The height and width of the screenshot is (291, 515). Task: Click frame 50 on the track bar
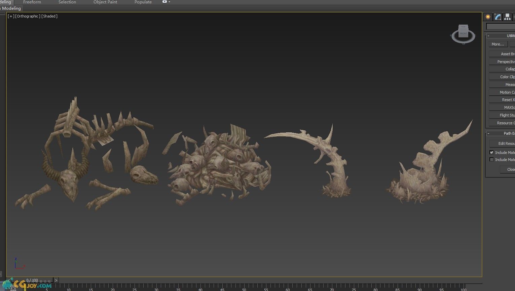click(x=244, y=289)
